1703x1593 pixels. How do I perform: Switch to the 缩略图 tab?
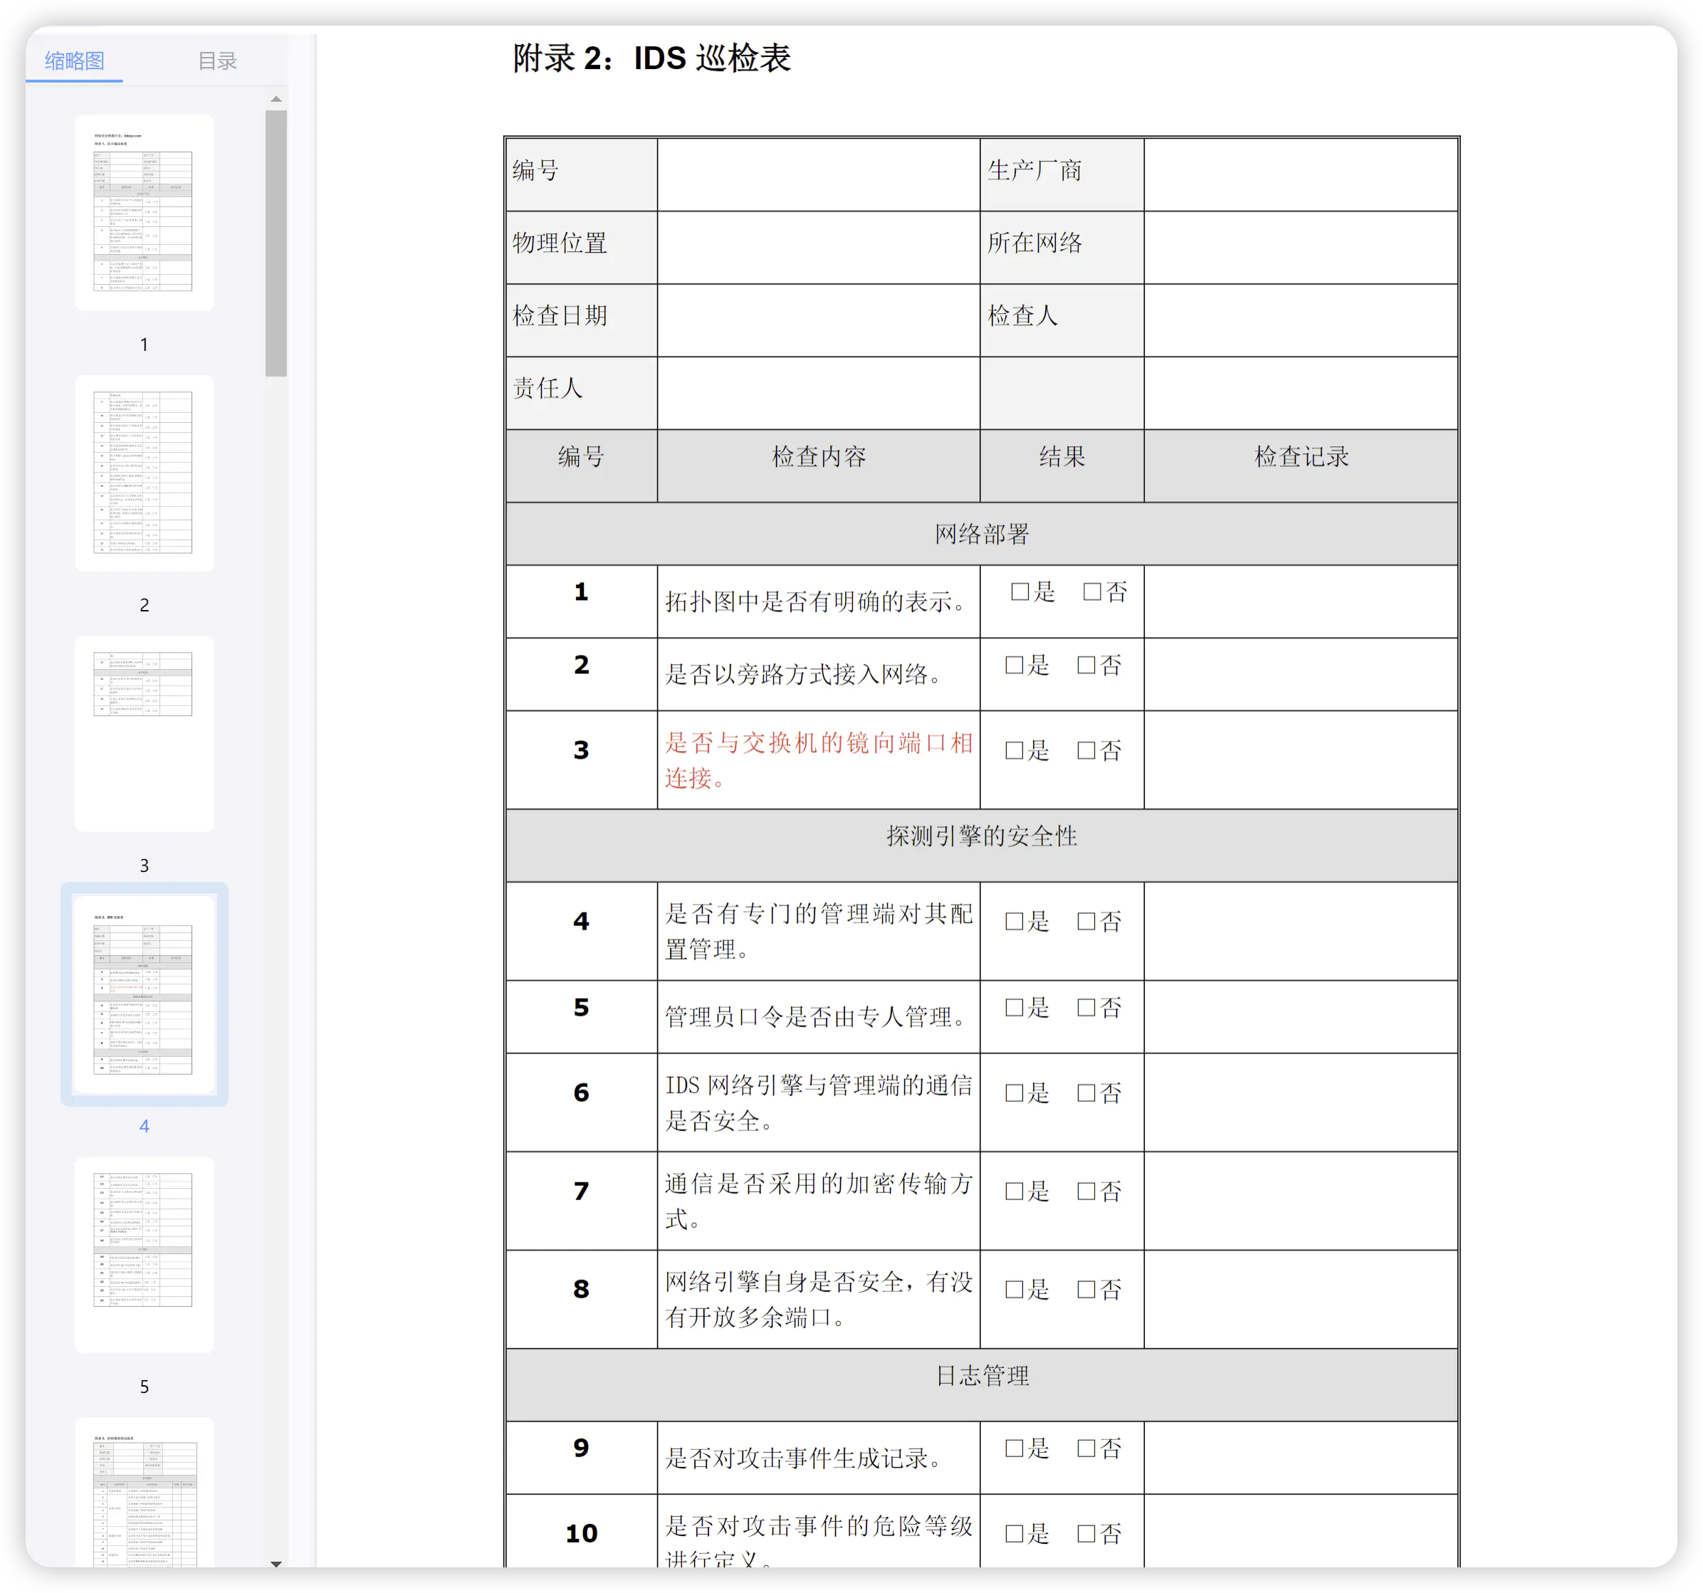[75, 61]
